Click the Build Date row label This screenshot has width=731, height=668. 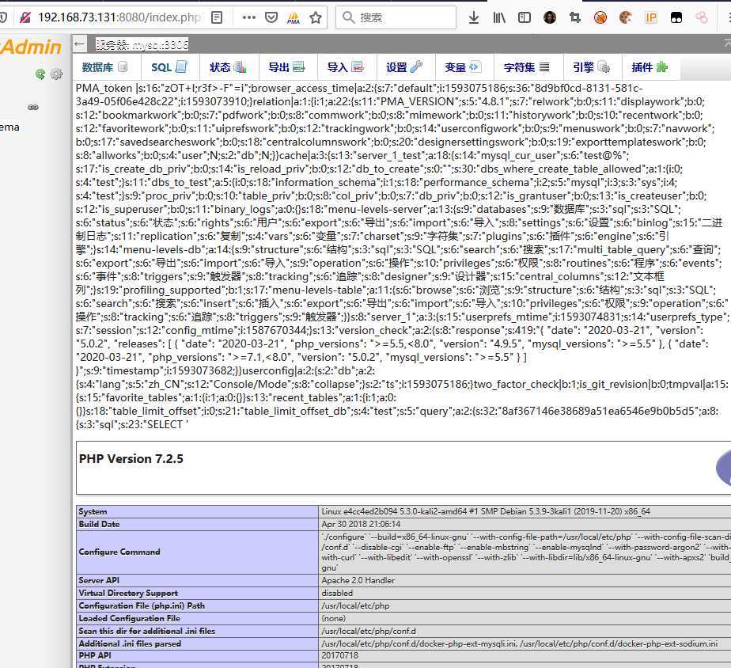[x=100, y=524]
